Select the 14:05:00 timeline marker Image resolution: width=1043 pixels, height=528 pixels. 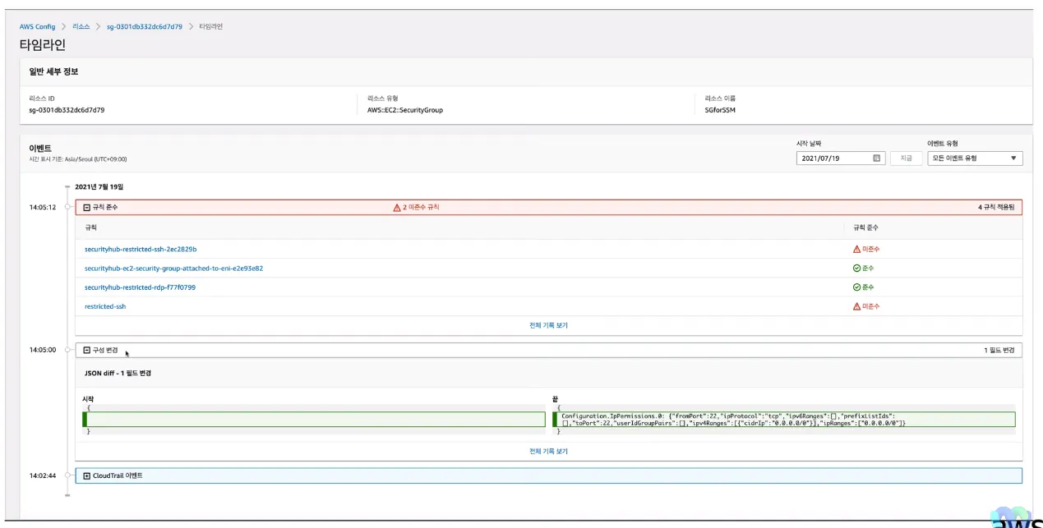(67, 351)
